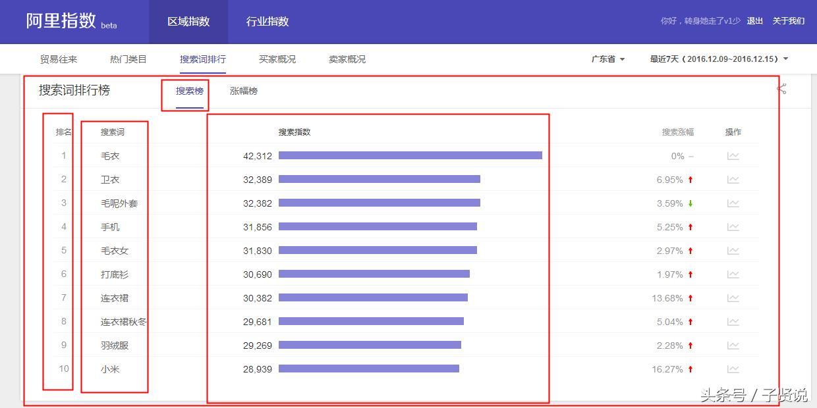The height and width of the screenshot is (408, 817).
Task: Select the 搜索榜 ranking tab
Action: [190, 91]
